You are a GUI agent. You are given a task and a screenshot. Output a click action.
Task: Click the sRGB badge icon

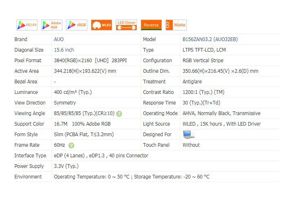point(77,25)
